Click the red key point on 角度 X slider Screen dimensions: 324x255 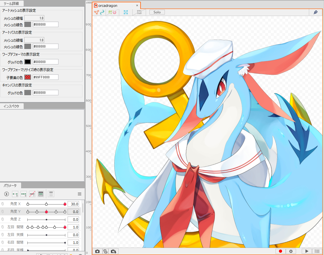pos(65,204)
